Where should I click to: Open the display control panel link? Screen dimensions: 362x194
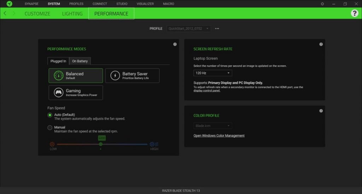[x=207, y=91]
